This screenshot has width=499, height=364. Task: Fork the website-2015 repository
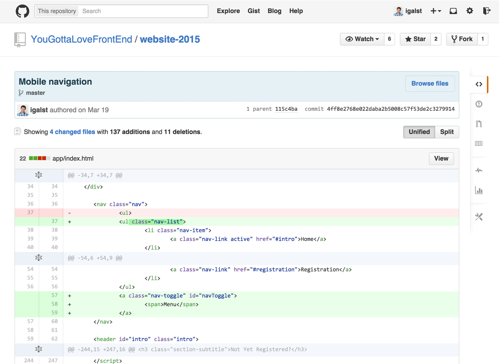click(x=462, y=39)
